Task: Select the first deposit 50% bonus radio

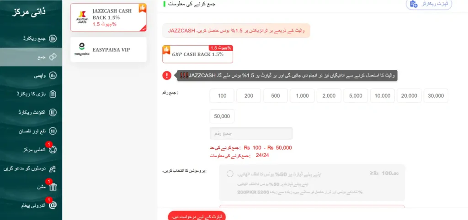Action: tap(230, 174)
